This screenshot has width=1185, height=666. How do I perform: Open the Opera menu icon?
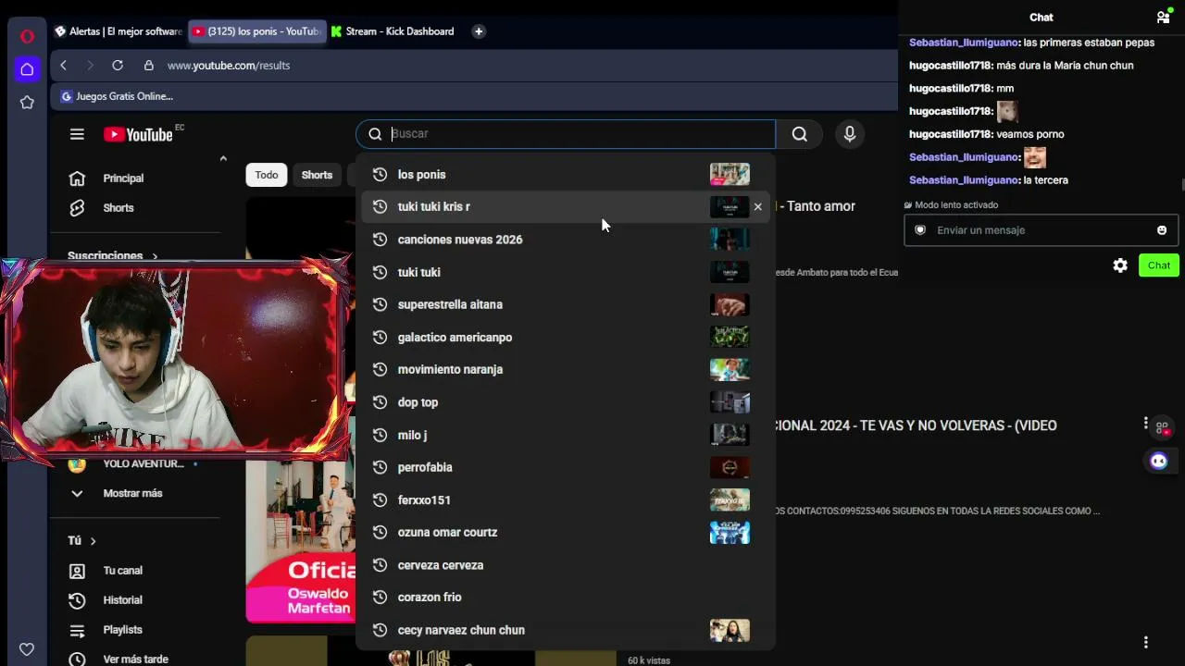[27, 36]
